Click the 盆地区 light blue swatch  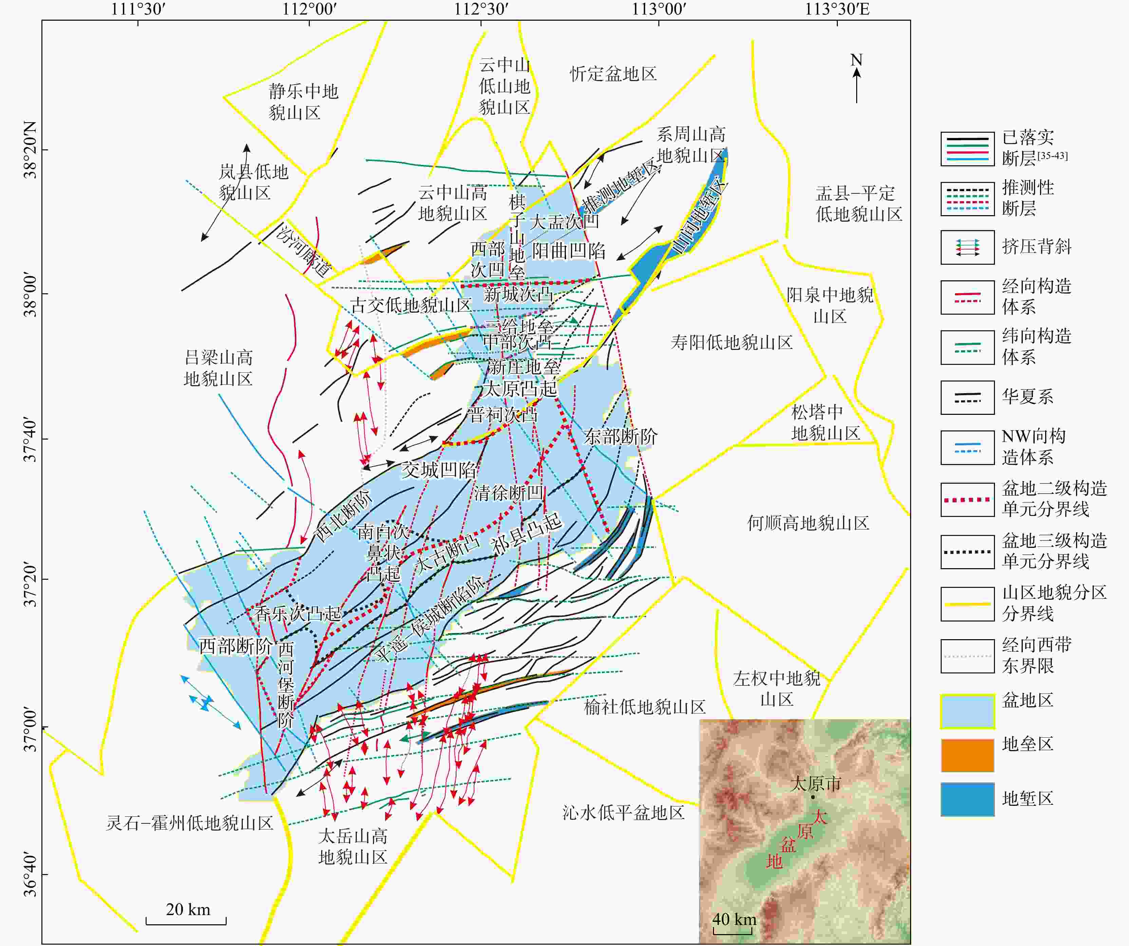(967, 711)
